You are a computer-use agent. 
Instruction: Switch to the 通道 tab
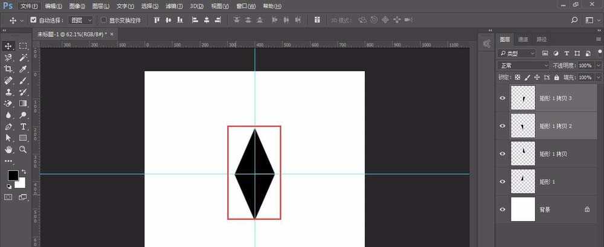523,39
